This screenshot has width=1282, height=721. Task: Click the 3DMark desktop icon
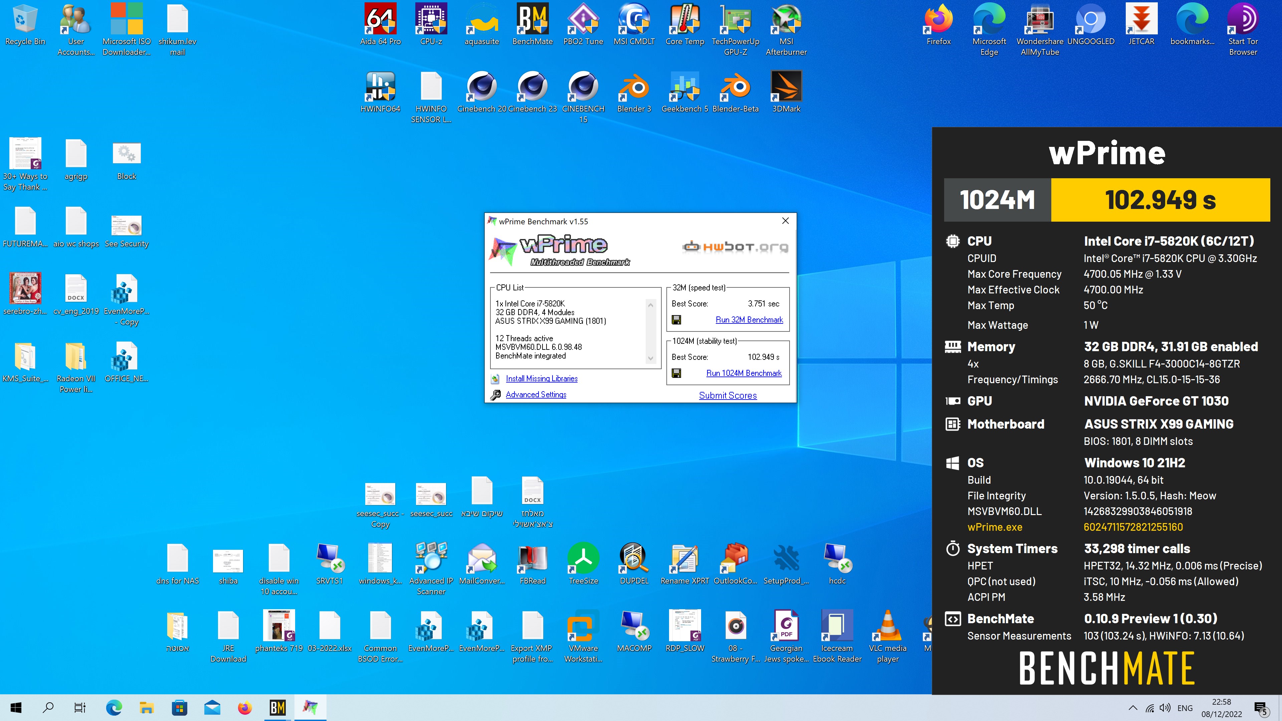pos(786,92)
